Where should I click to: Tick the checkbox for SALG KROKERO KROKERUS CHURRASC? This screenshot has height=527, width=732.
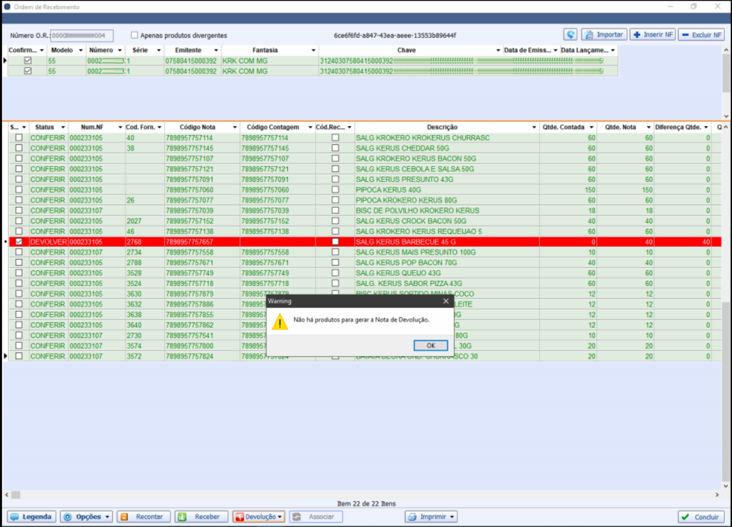point(19,138)
